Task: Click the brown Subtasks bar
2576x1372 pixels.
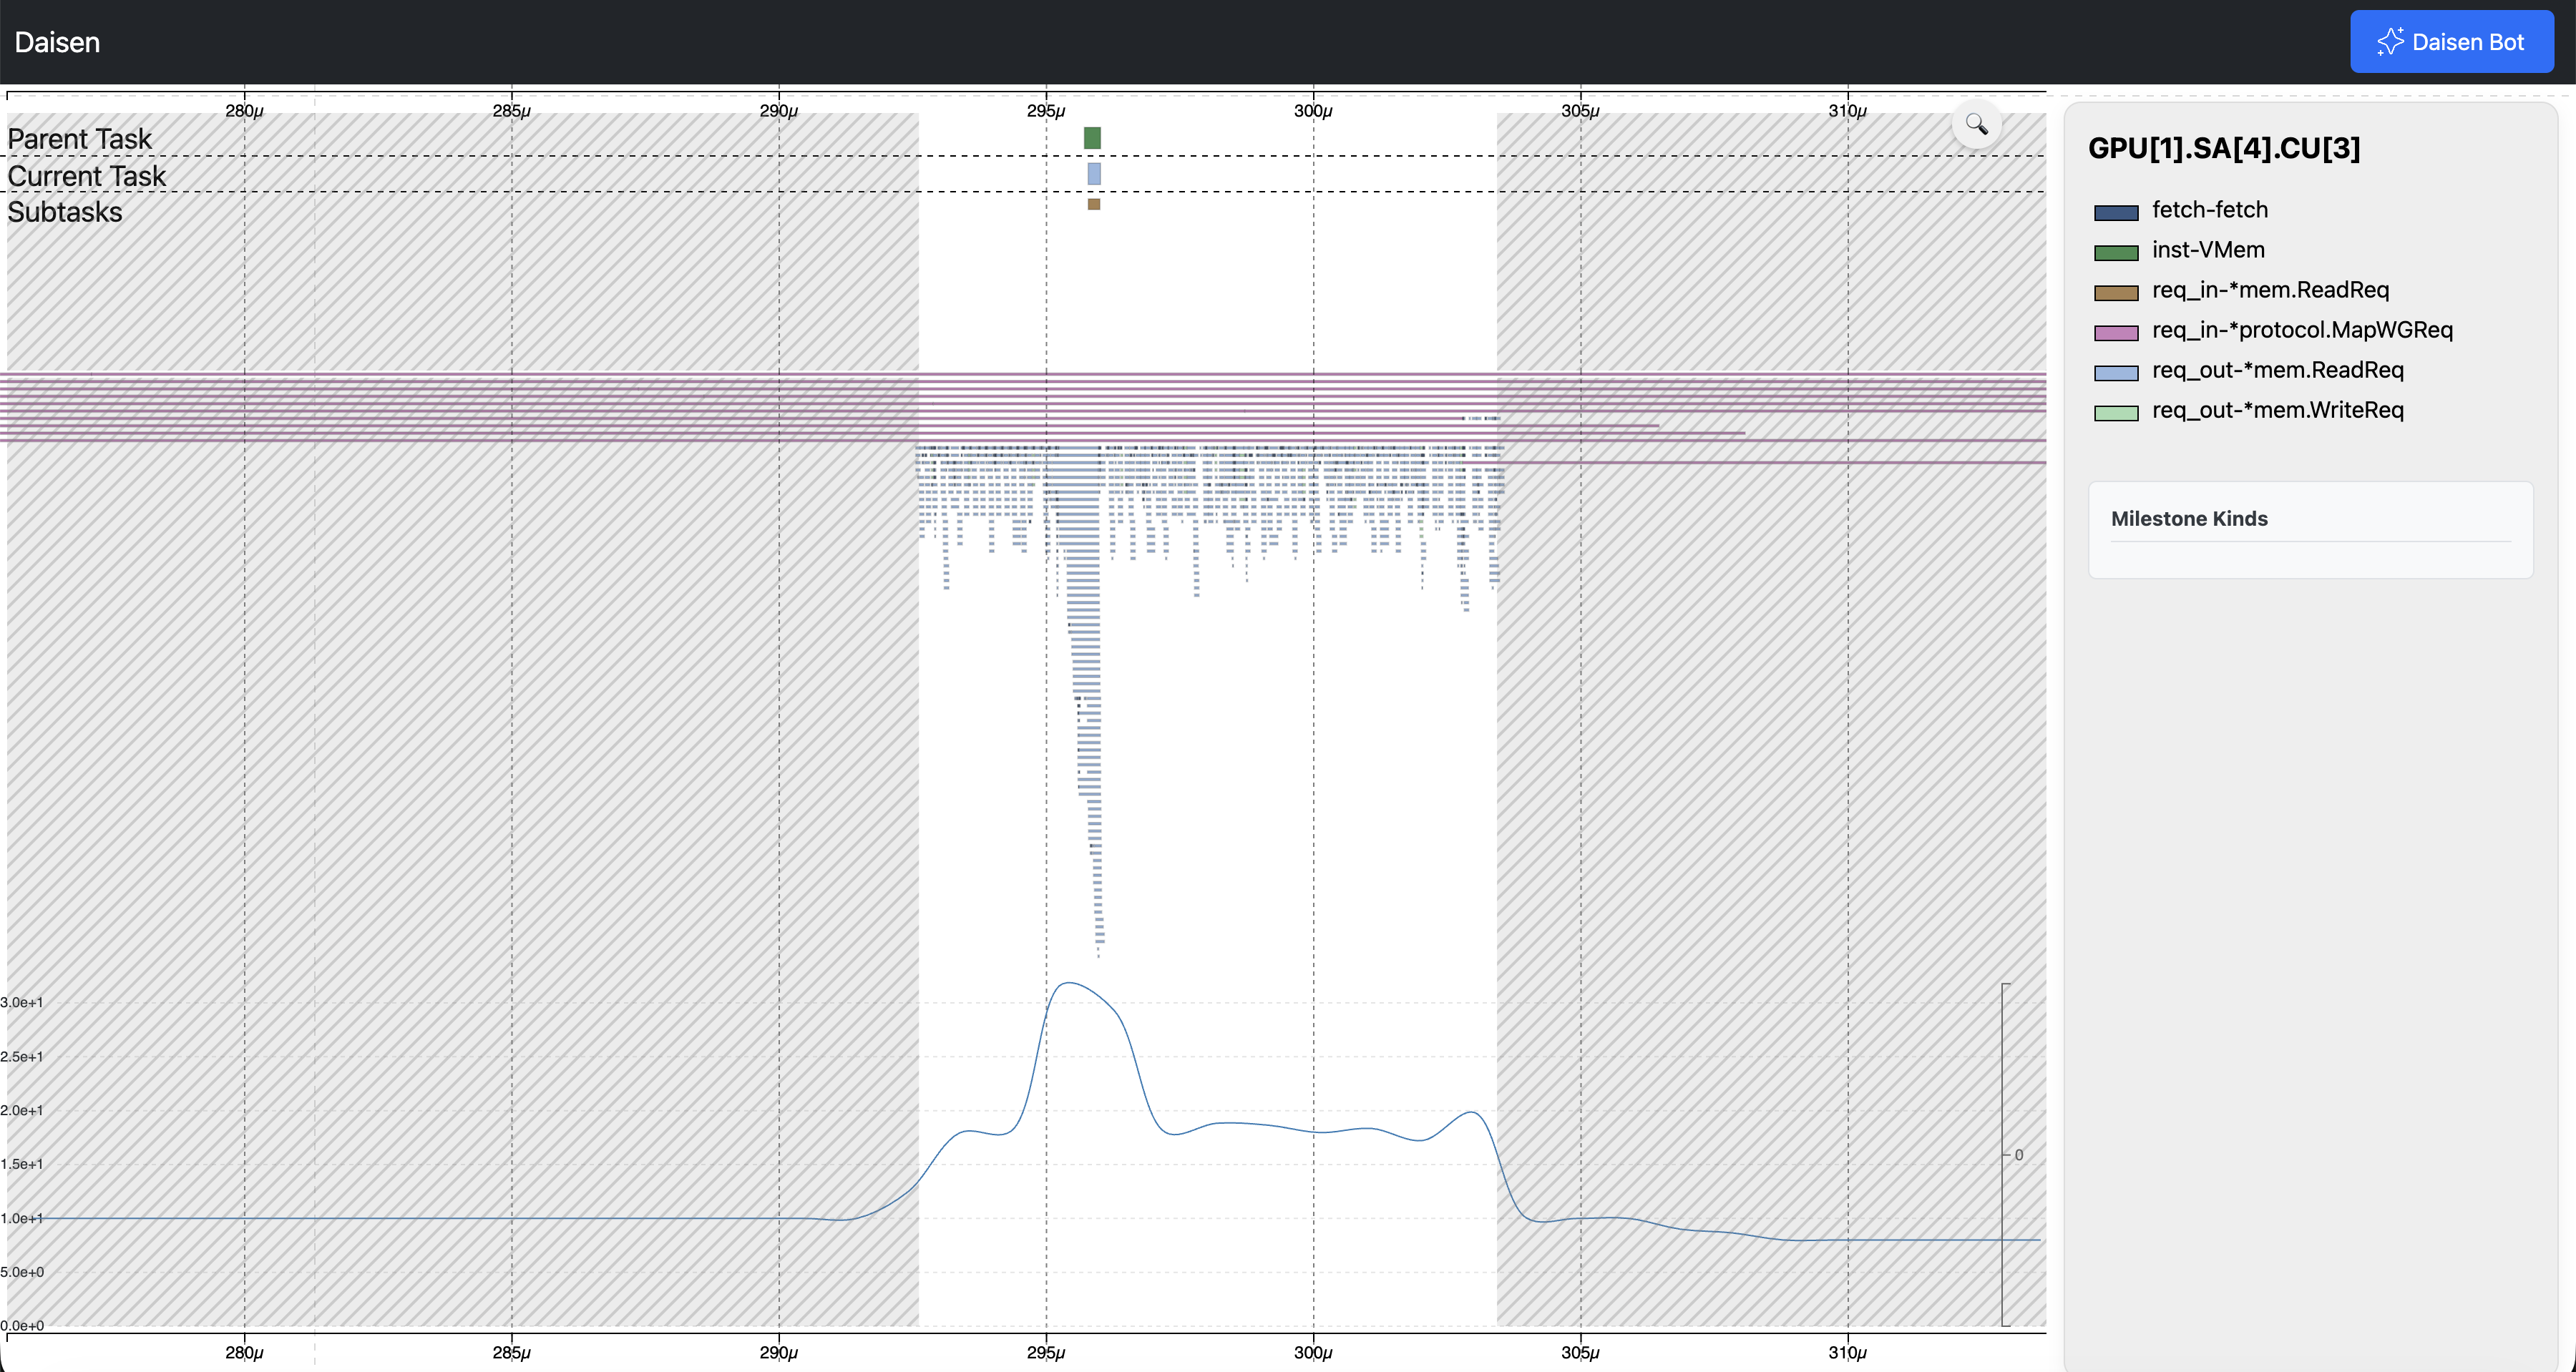Action: click(x=1094, y=204)
